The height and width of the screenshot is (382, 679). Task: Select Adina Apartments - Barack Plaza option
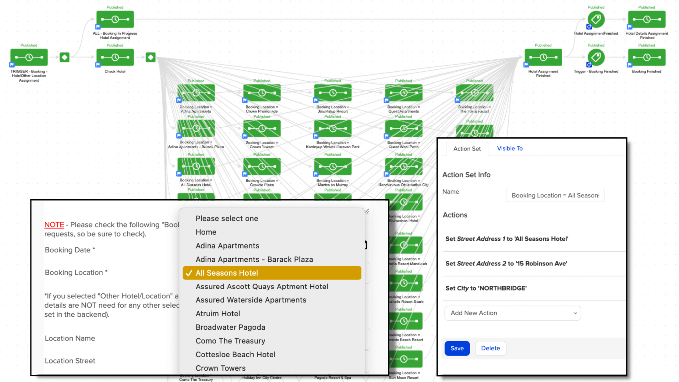point(254,259)
